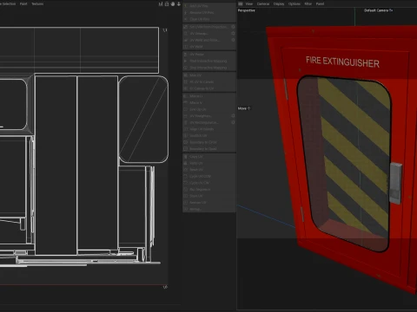Open the Options menu in the viewport
The height and width of the screenshot is (312, 417).
pyautogui.click(x=295, y=3)
